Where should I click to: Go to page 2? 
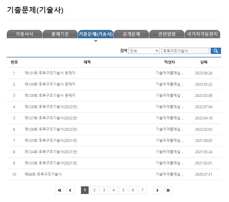(x=94, y=190)
